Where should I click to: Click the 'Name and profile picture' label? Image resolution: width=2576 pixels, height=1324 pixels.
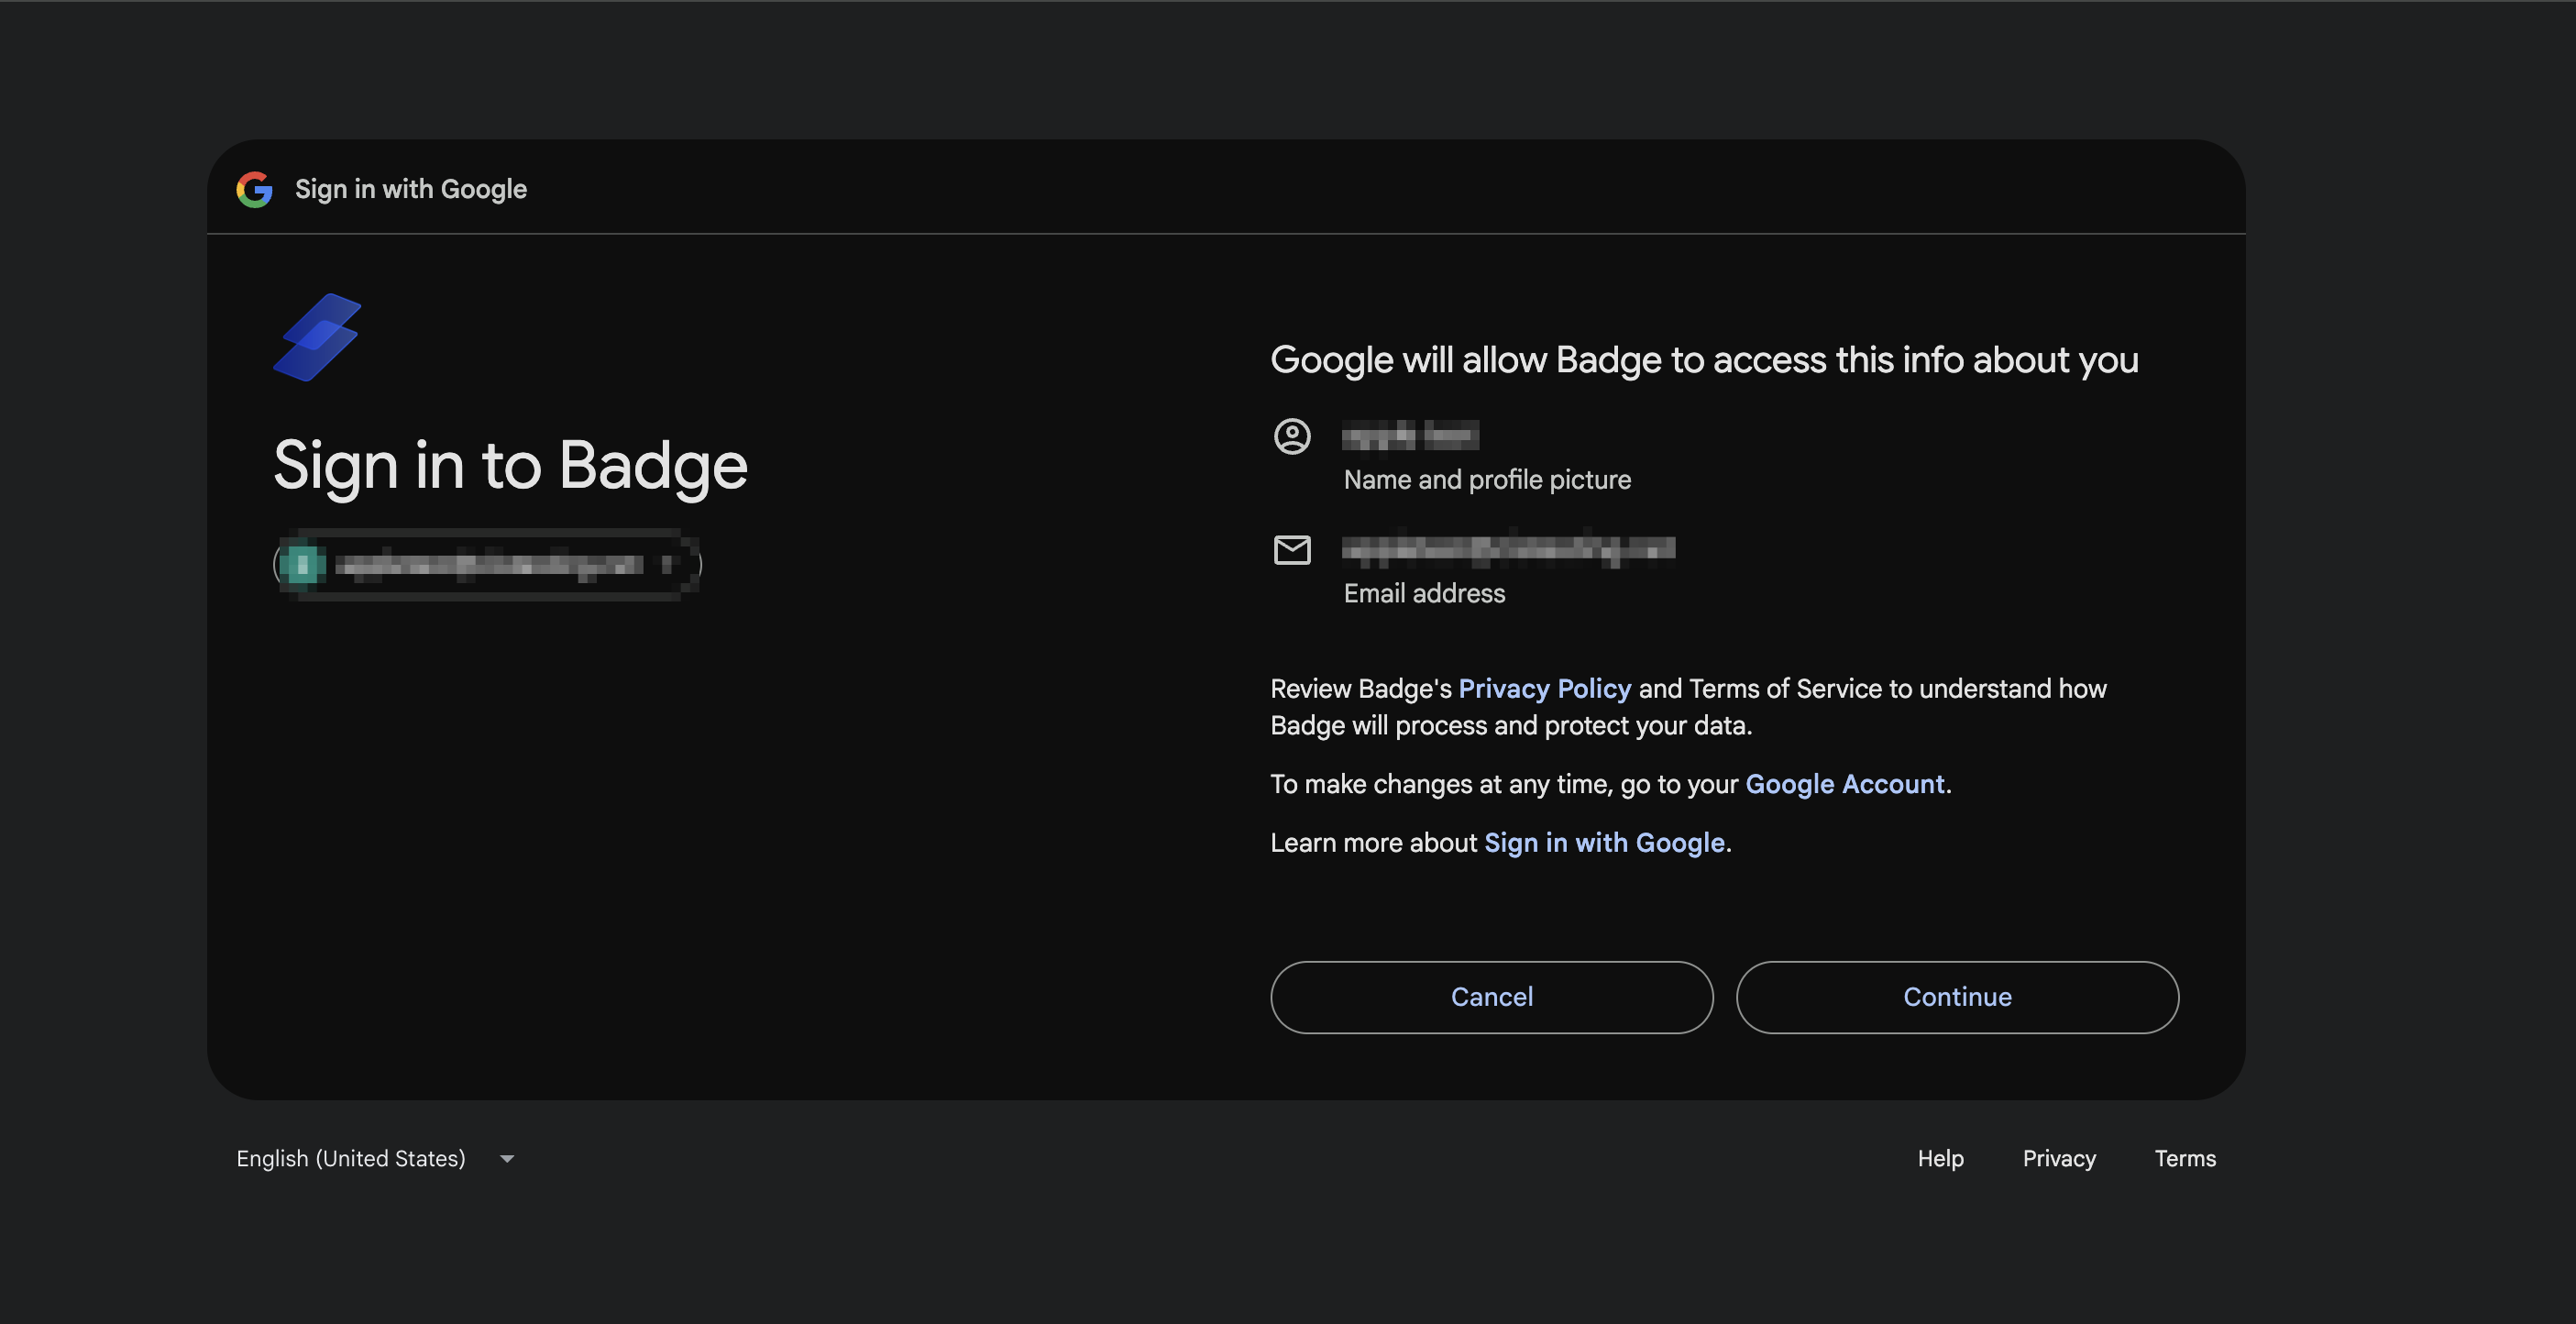tap(1487, 480)
